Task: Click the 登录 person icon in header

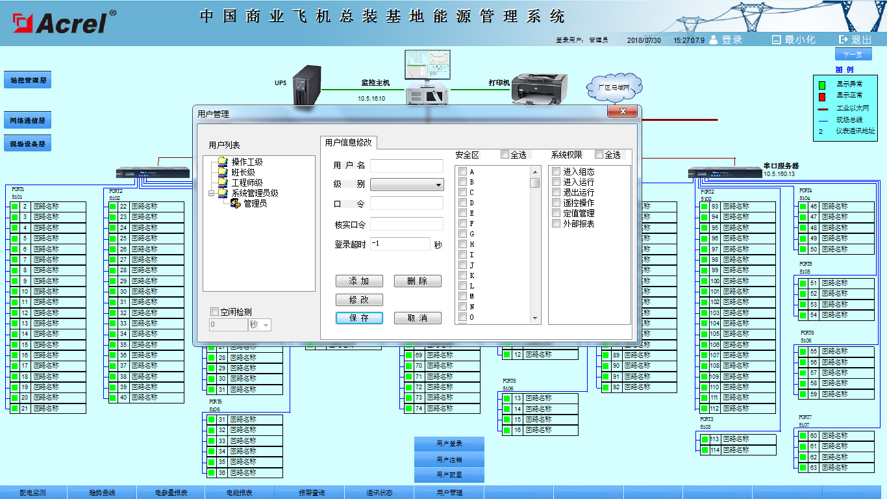Action: [714, 40]
